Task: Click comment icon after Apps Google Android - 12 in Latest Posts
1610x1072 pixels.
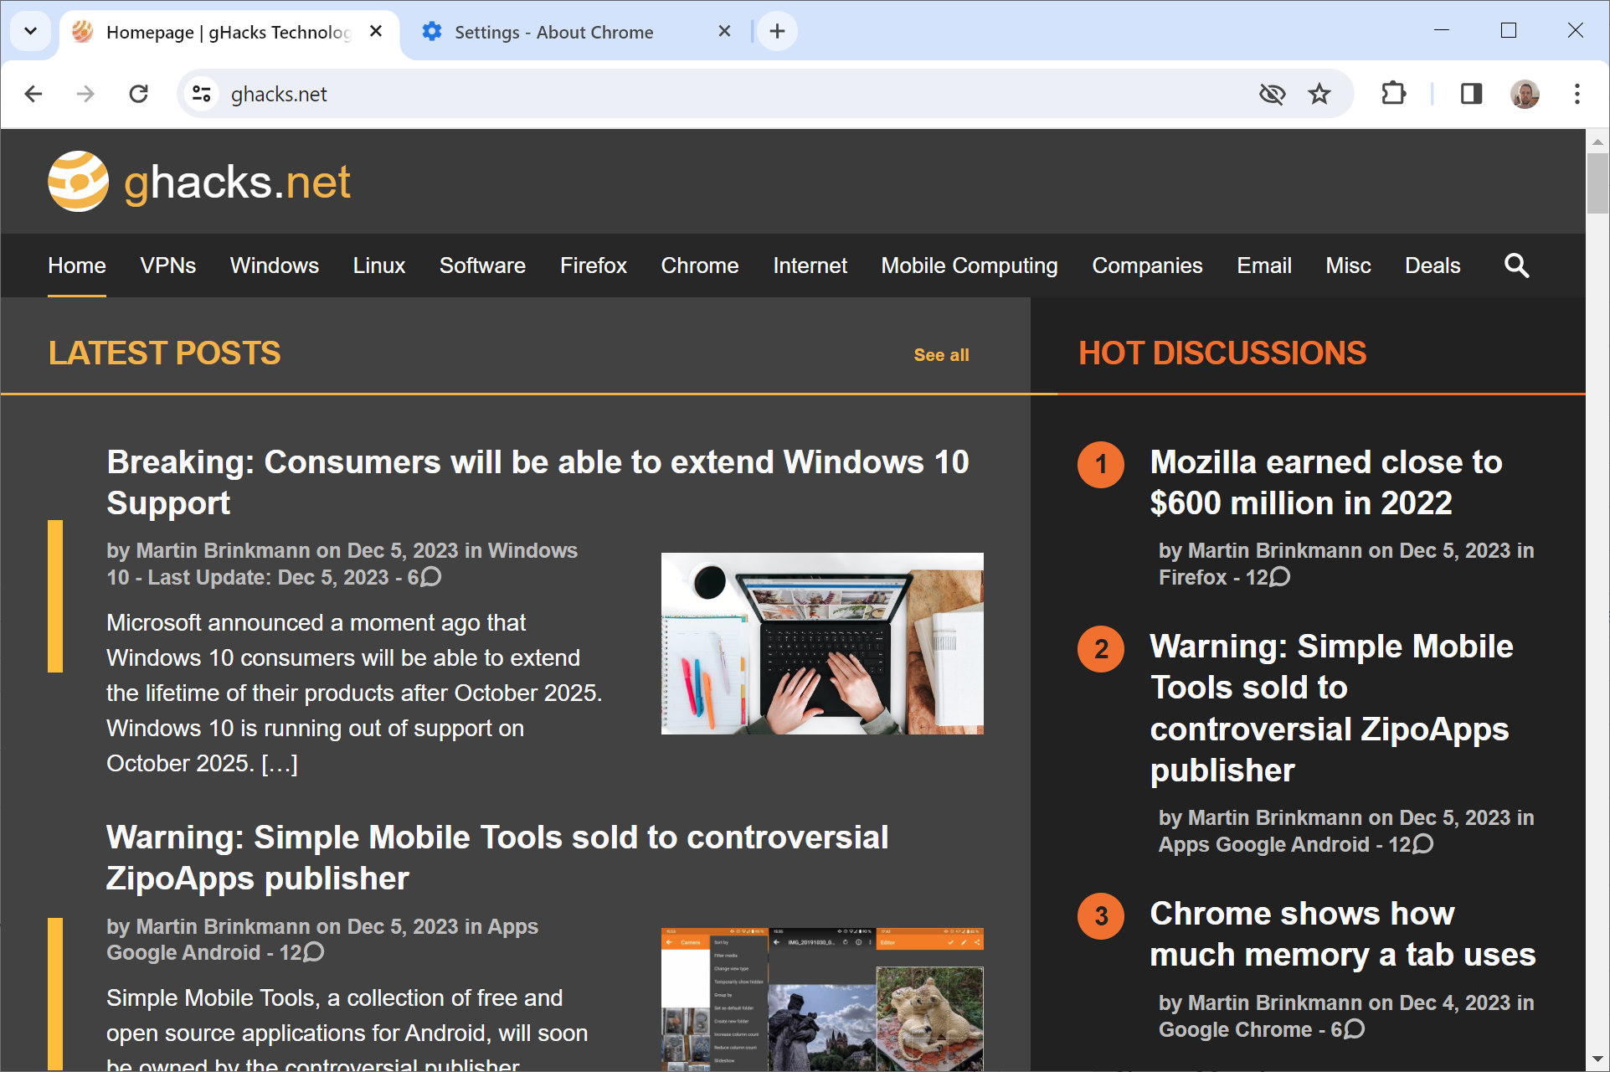Action: (313, 952)
